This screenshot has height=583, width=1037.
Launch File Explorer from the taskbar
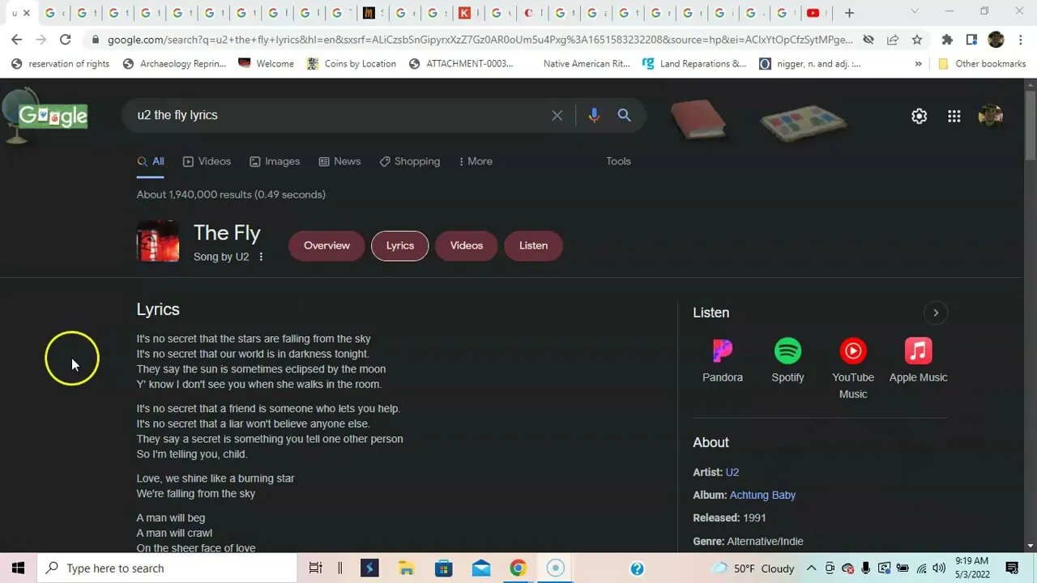406,568
